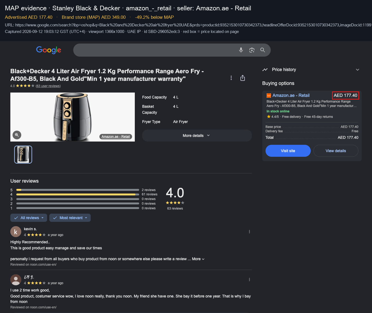Open the three-dot menu beside product title

point(231,78)
